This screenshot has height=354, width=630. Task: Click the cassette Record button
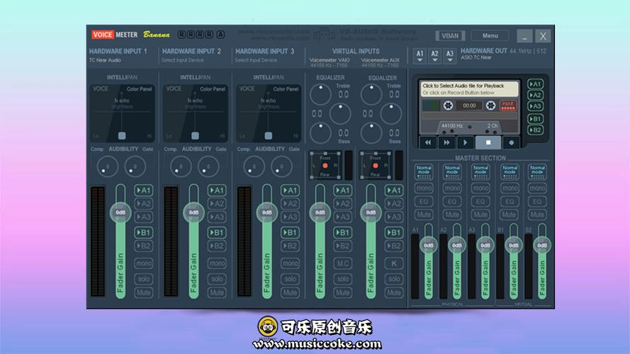[510, 142]
